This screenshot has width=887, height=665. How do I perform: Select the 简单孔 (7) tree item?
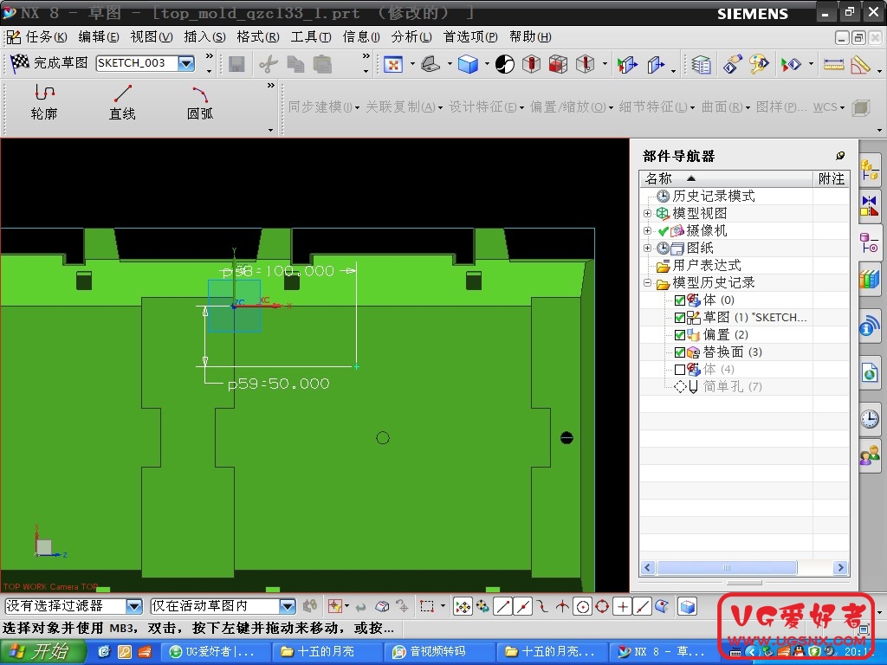(x=732, y=387)
